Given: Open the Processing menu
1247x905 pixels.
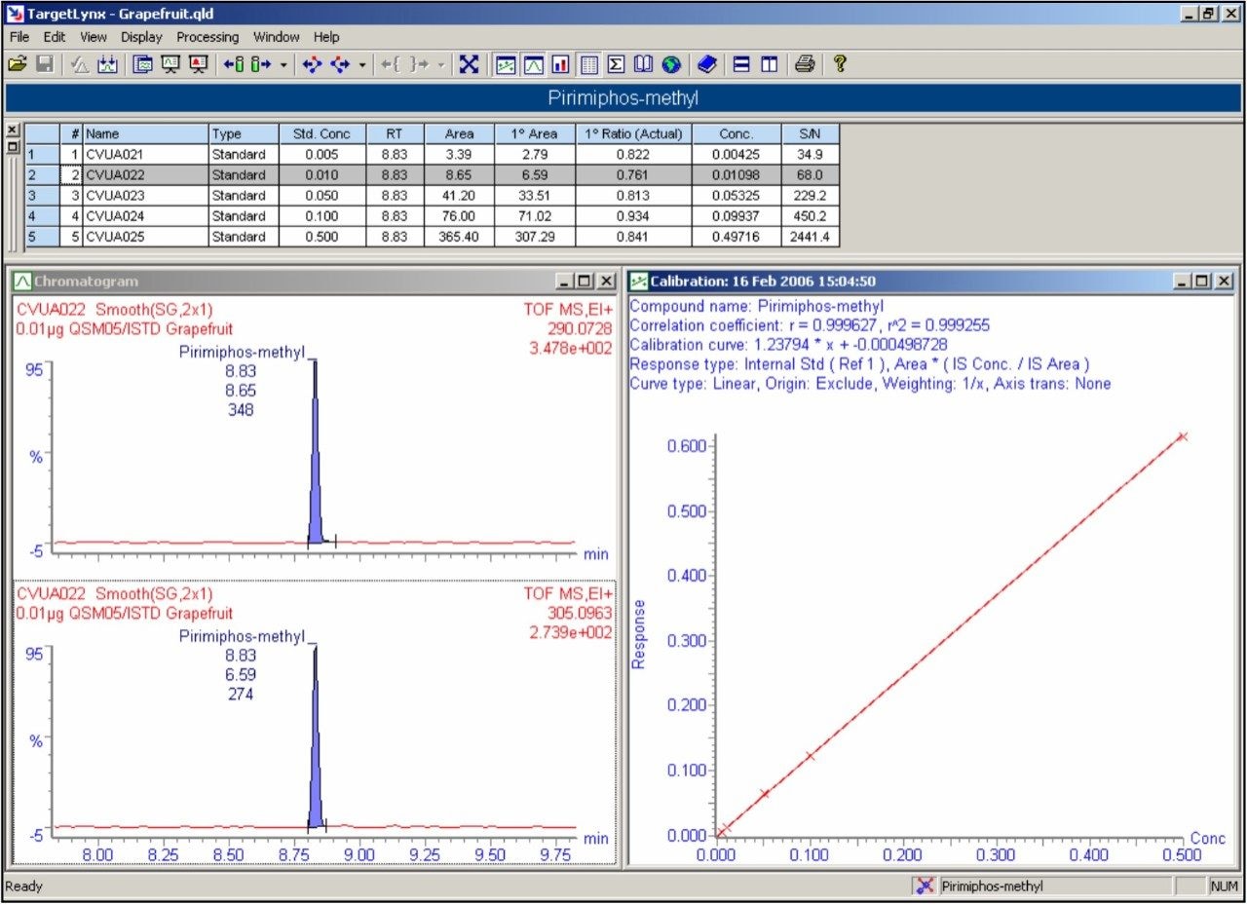Looking at the screenshot, I should 208,37.
